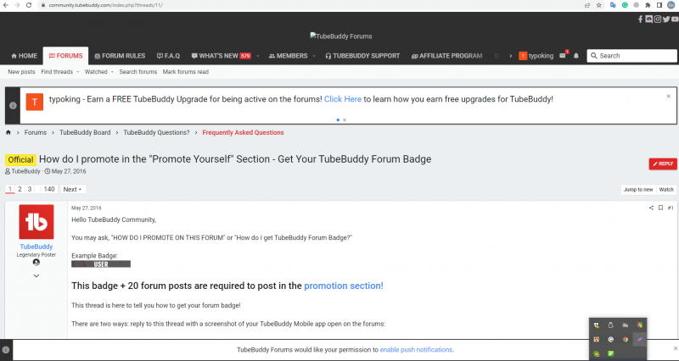Bookmark this page with the star icon
Viewport: 679px width, 361px height.
tap(599, 5)
